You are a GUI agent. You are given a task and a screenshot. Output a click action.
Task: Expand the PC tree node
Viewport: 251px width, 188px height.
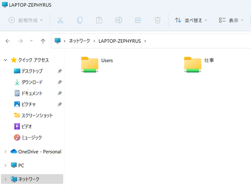pos(5,166)
